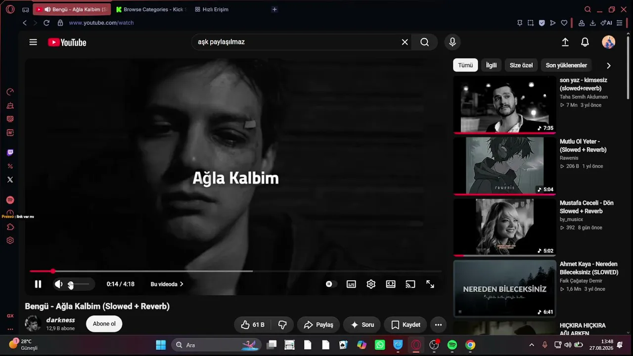Open a new browser tab
This screenshot has width=633, height=356.
(274, 9)
